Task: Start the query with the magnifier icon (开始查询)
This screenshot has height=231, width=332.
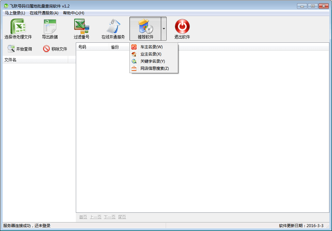Action: 11,49
